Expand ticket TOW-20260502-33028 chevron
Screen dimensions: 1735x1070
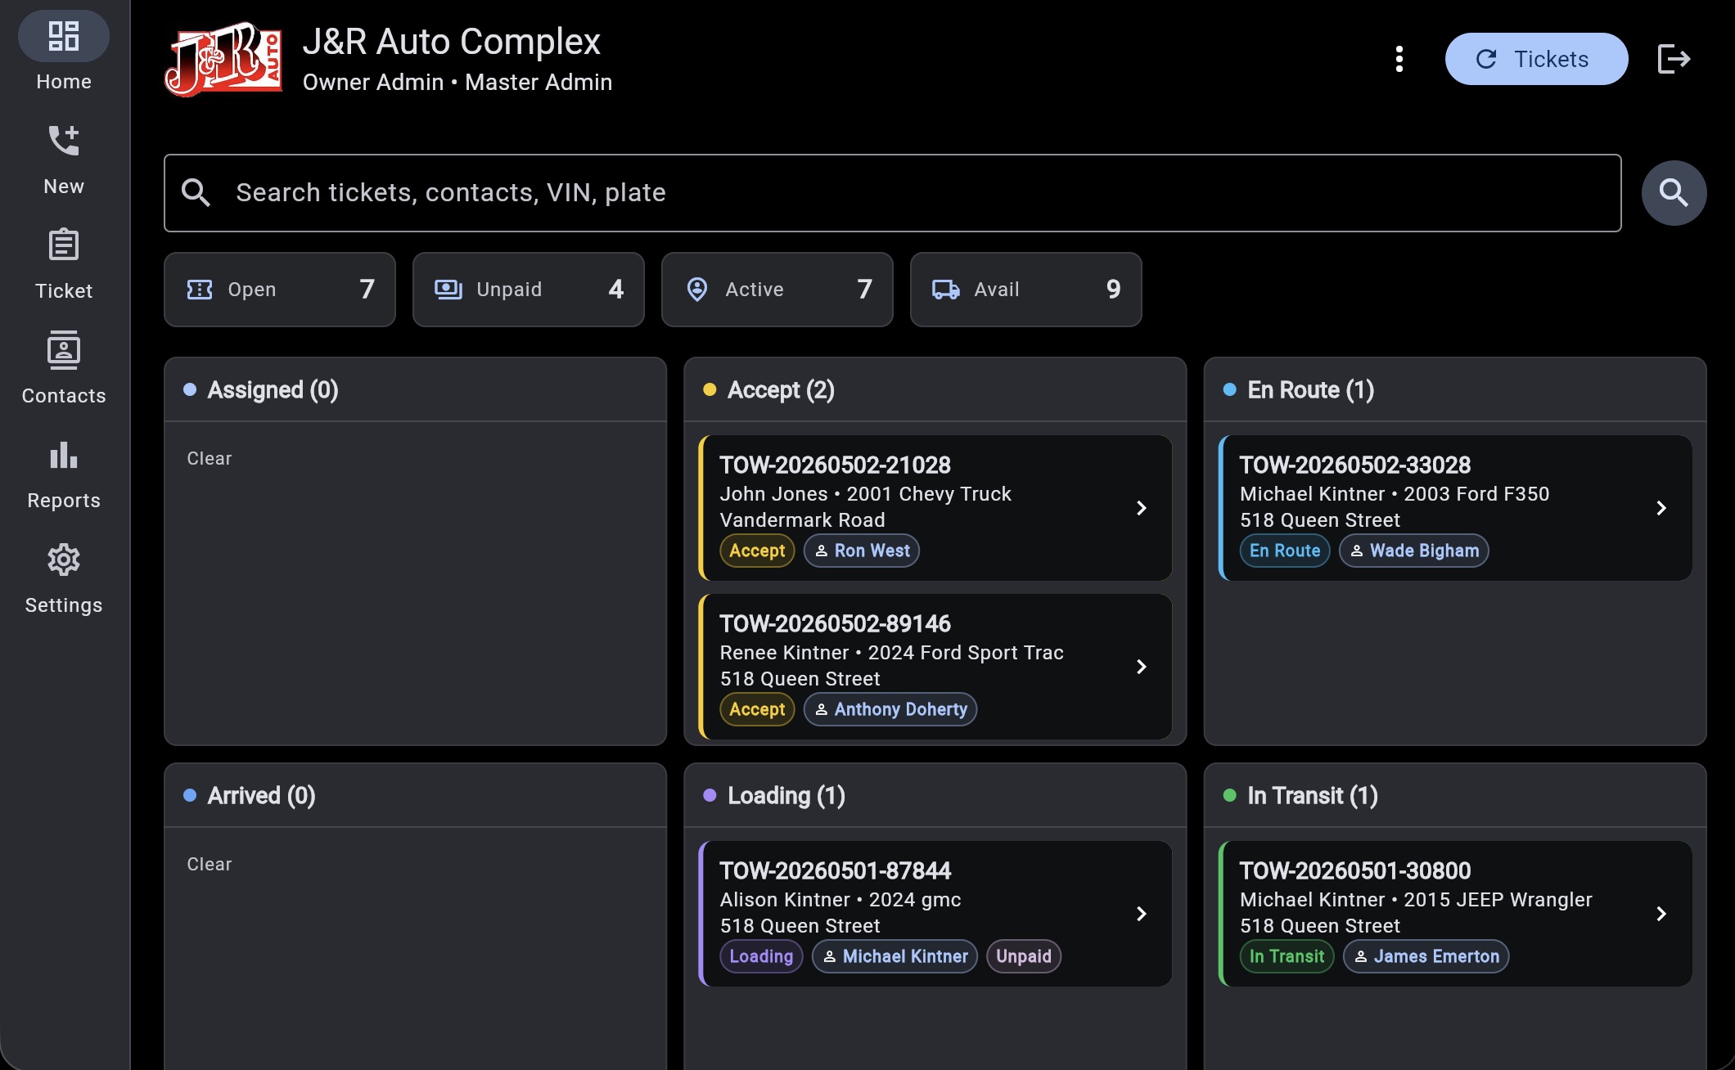1661,508
